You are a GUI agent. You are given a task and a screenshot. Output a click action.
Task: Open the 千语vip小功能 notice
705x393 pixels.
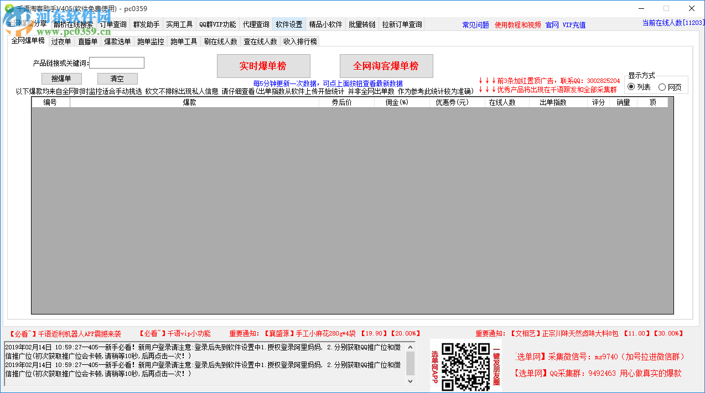[174, 334]
